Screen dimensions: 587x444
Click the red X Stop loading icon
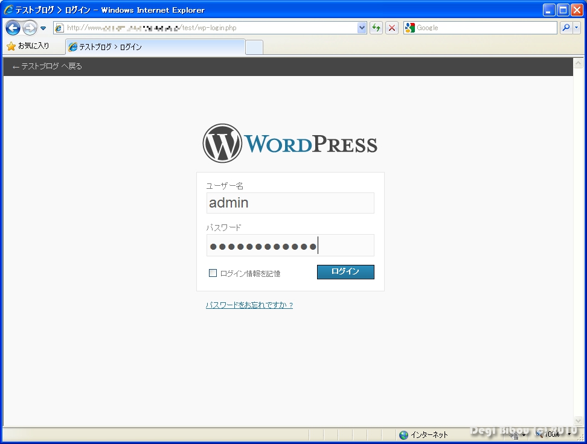[392, 28]
